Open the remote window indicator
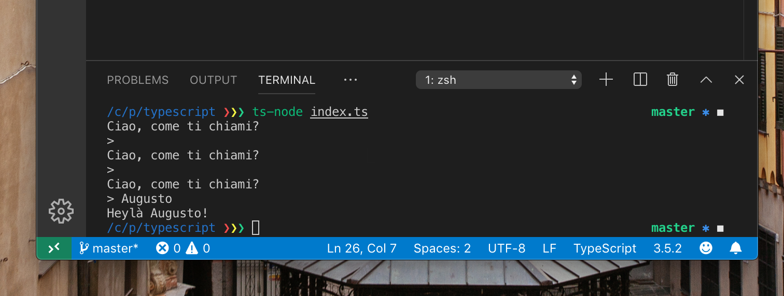Screen dimensions: 784x296 tap(54, 248)
